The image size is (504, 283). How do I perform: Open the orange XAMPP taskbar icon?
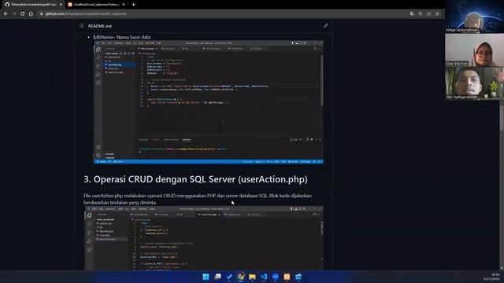pyautogui.click(x=287, y=277)
